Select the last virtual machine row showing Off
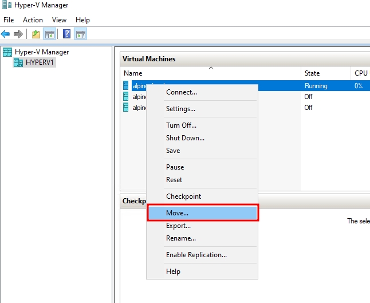Viewport: 370px width, 303px height. tap(308, 108)
